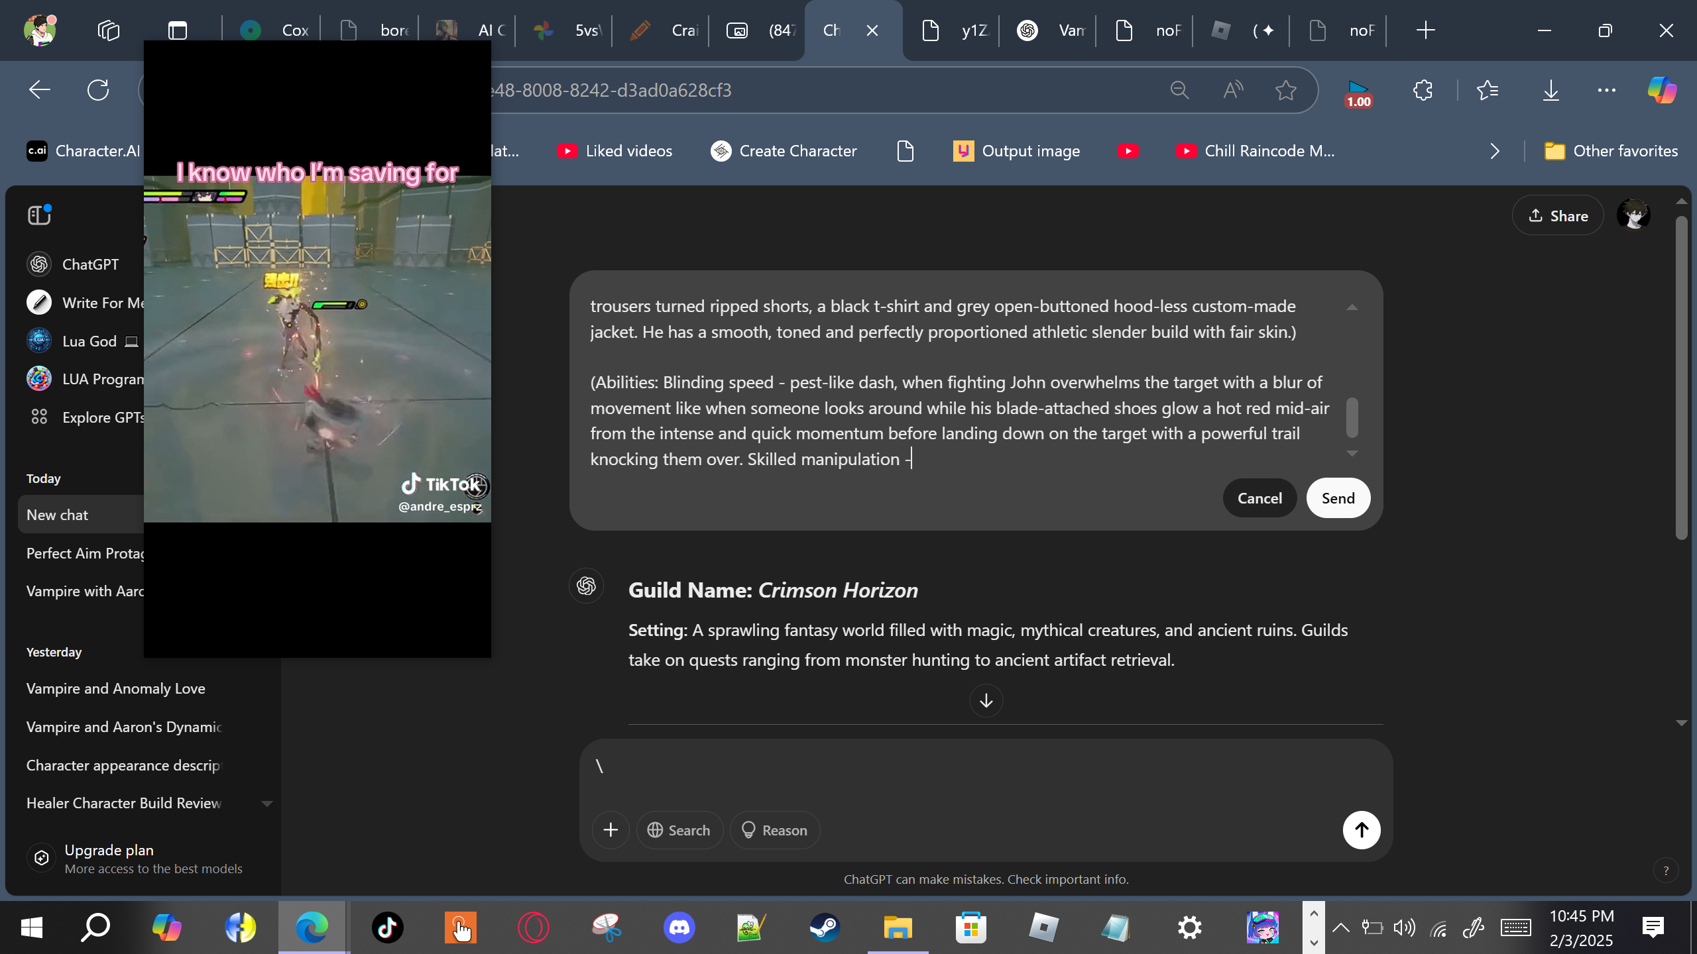The height and width of the screenshot is (954, 1697).
Task: Close the active ChatGPT tab
Action: (872, 30)
